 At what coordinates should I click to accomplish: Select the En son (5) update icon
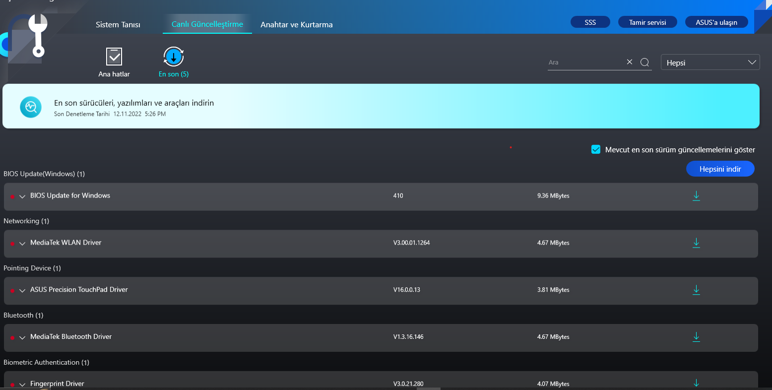point(174,57)
